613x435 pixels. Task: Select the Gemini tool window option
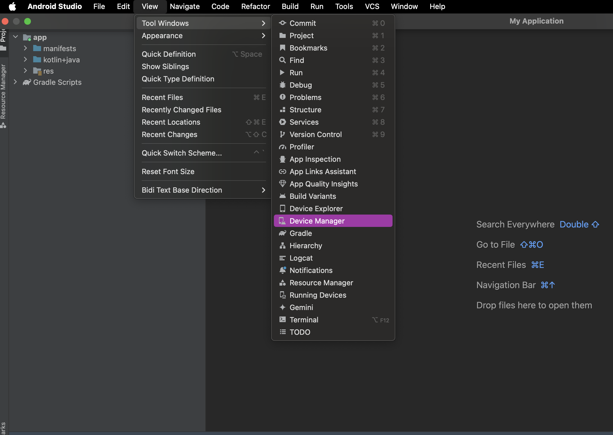pos(301,307)
